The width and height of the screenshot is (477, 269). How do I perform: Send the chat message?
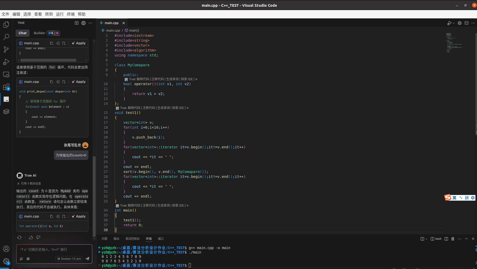click(87, 258)
